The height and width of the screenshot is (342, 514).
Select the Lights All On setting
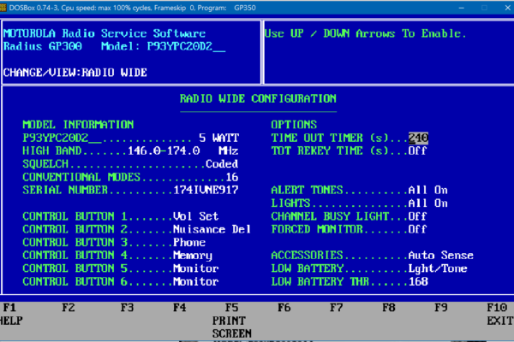[427, 203]
